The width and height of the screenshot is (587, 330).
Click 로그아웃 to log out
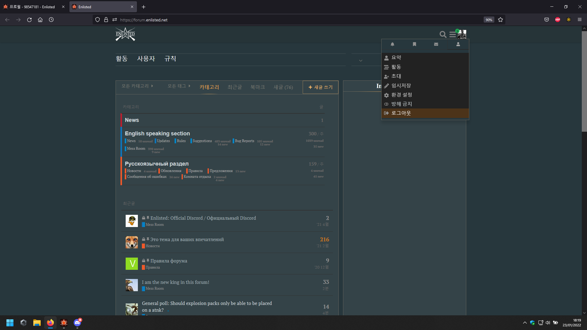click(425, 113)
